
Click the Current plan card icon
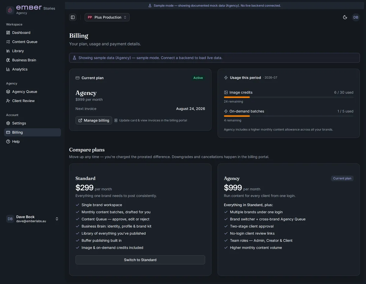77,78
